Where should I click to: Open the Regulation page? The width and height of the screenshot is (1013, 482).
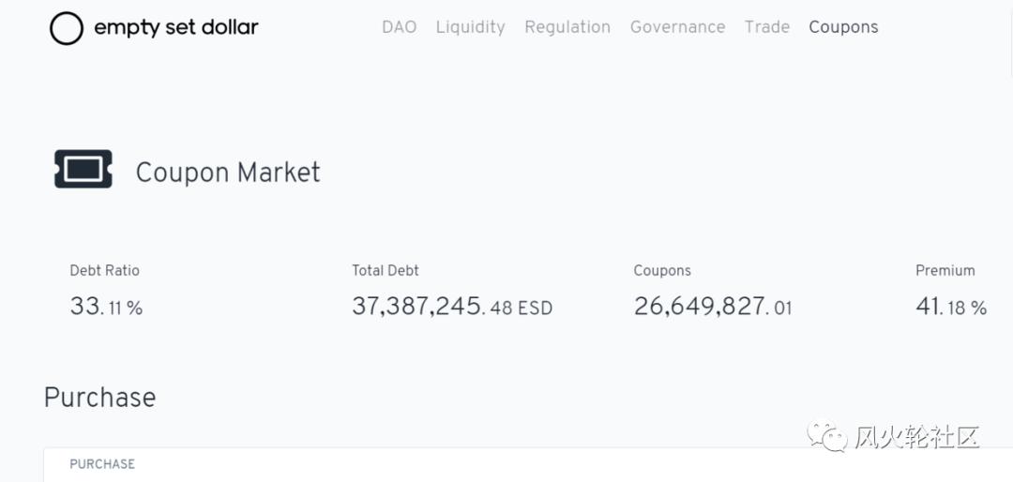tap(567, 27)
